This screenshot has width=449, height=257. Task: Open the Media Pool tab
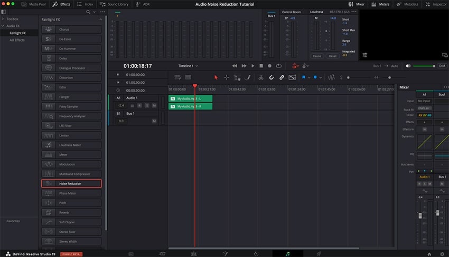pyautogui.click(x=33, y=4)
